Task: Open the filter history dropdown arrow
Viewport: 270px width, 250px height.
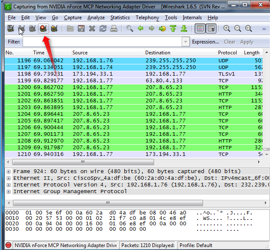Action: click(185, 42)
